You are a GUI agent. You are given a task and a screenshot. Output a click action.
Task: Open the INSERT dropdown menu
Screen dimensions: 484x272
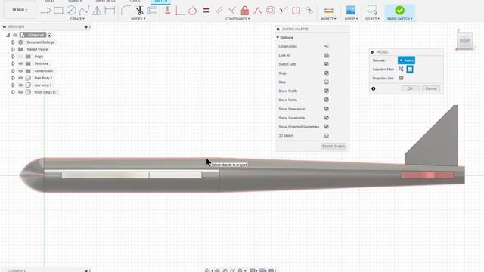[x=351, y=19]
